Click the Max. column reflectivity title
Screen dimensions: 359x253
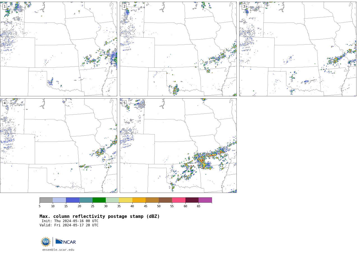(x=100, y=216)
